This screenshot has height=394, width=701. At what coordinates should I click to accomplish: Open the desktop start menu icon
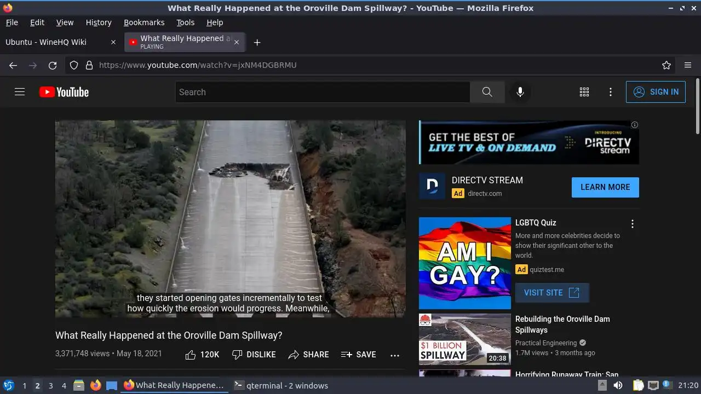pyautogui.click(x=8, y=385)
